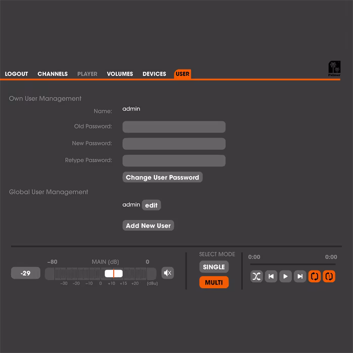Click the Change User Password button
Image resolution: width=353 pixels, height=353 pixels.
pos(162,178)
